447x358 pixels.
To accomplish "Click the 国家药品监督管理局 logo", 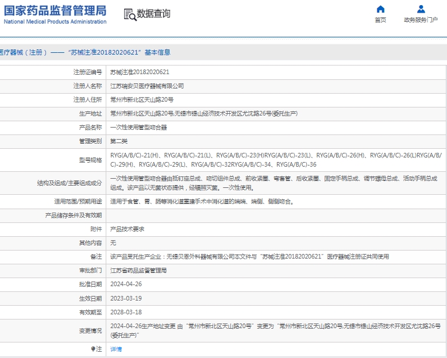I will click(55, 14).
